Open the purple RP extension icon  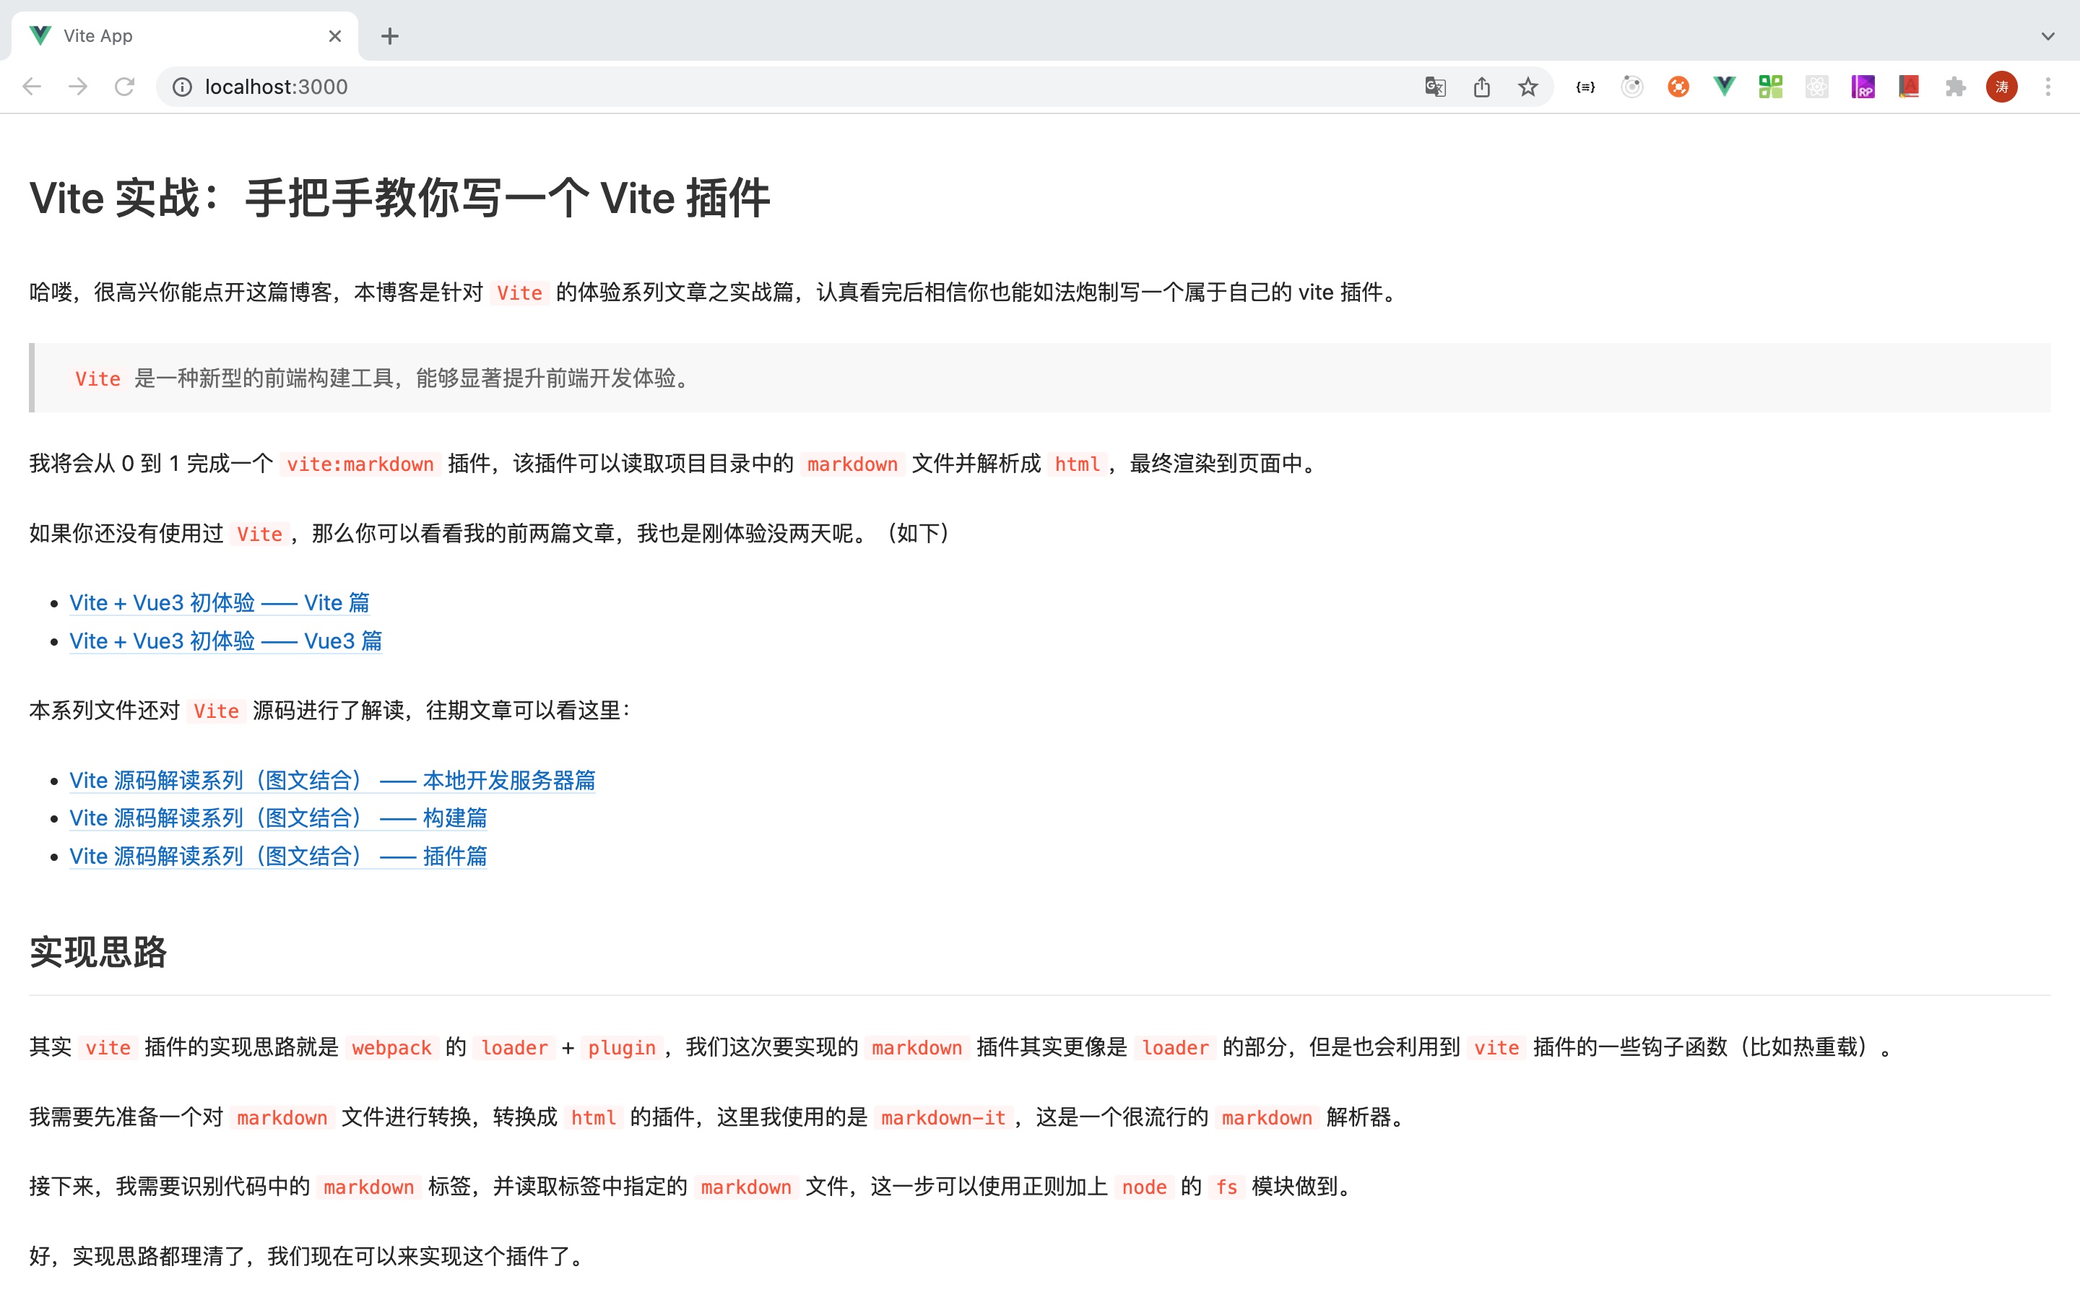pos(1863,87)
